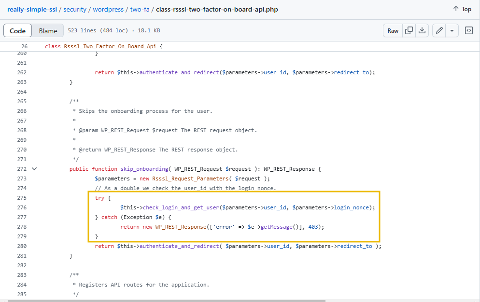Select line number 280
Screen dimensions: 480x302
(22, 246)
